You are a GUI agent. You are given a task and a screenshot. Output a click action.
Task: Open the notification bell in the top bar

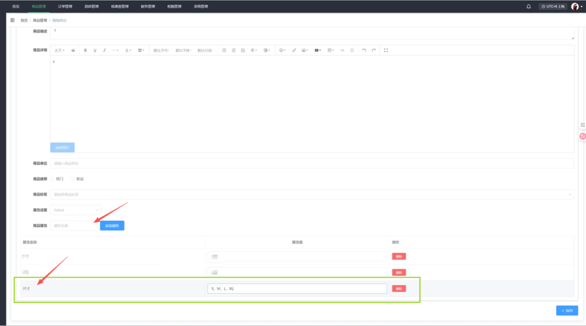pyautogui.click(x=528, y=6)
